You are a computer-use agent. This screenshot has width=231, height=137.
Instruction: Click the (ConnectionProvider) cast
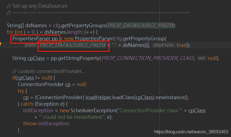(59, 98)
